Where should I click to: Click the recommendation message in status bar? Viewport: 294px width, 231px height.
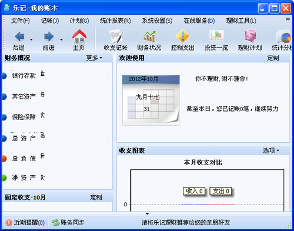[x=186, y=223]
